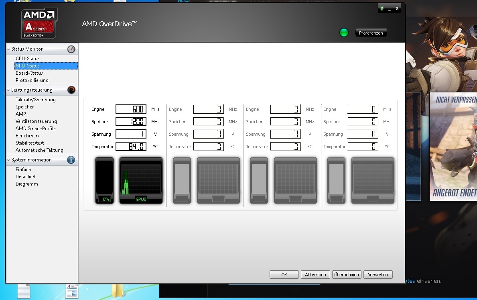Confirm with the OK button
This screenshot has width=477, height=300.
(284, 274)
